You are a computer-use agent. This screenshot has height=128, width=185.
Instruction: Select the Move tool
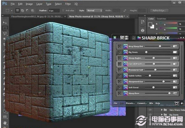click(x=5, y=22)
